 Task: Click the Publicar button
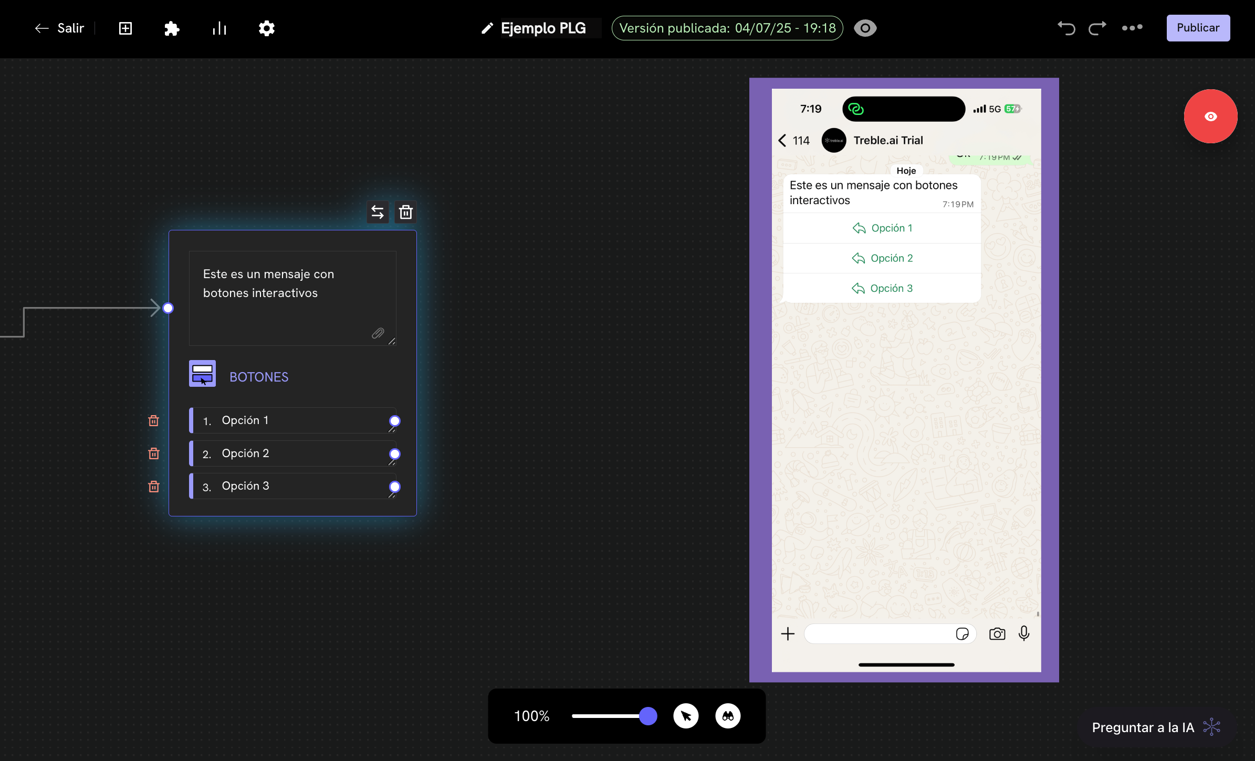[1198, 28]
